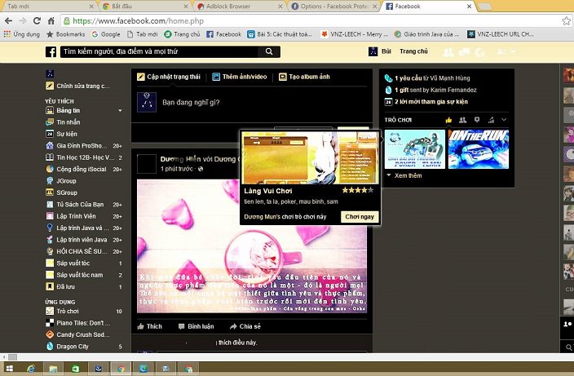This screenshot has width=574, height=376.
Task: Expand Bảng tin dropdown arrow in sidebar
Action: [120, 111]
